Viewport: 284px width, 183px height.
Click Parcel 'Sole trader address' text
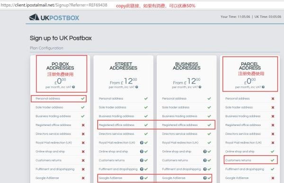tap(239, 108)
